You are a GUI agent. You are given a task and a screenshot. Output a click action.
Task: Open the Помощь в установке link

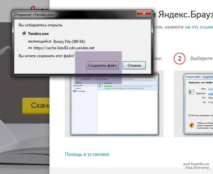(x=87, y=154)
